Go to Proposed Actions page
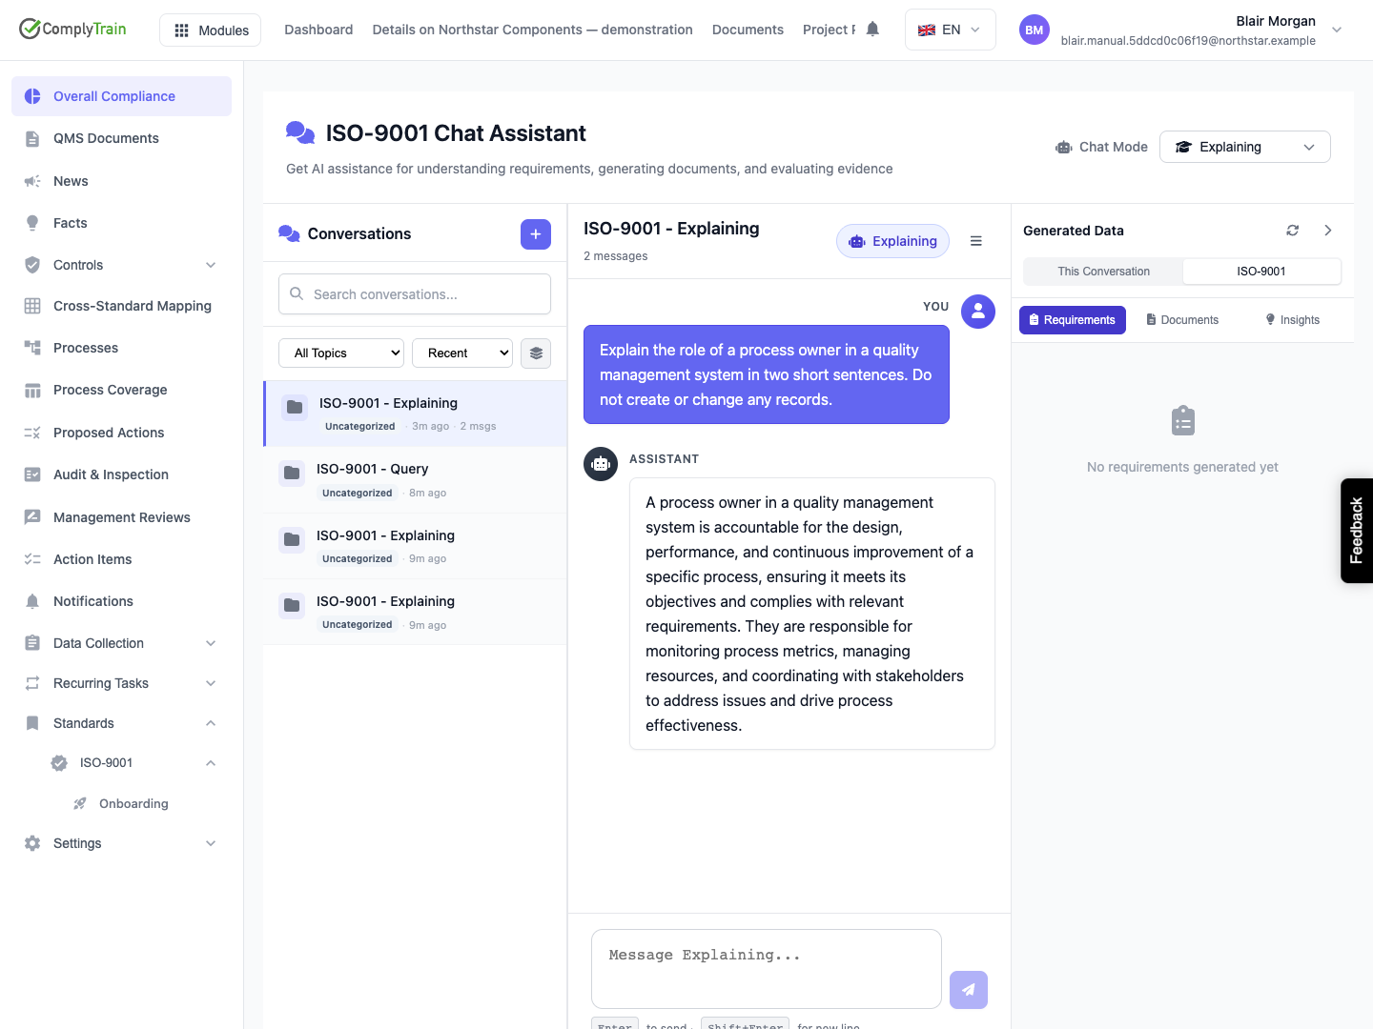 (x=121, y=433)
